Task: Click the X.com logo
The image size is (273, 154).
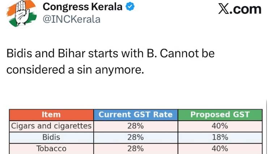Action: (239, 9)
